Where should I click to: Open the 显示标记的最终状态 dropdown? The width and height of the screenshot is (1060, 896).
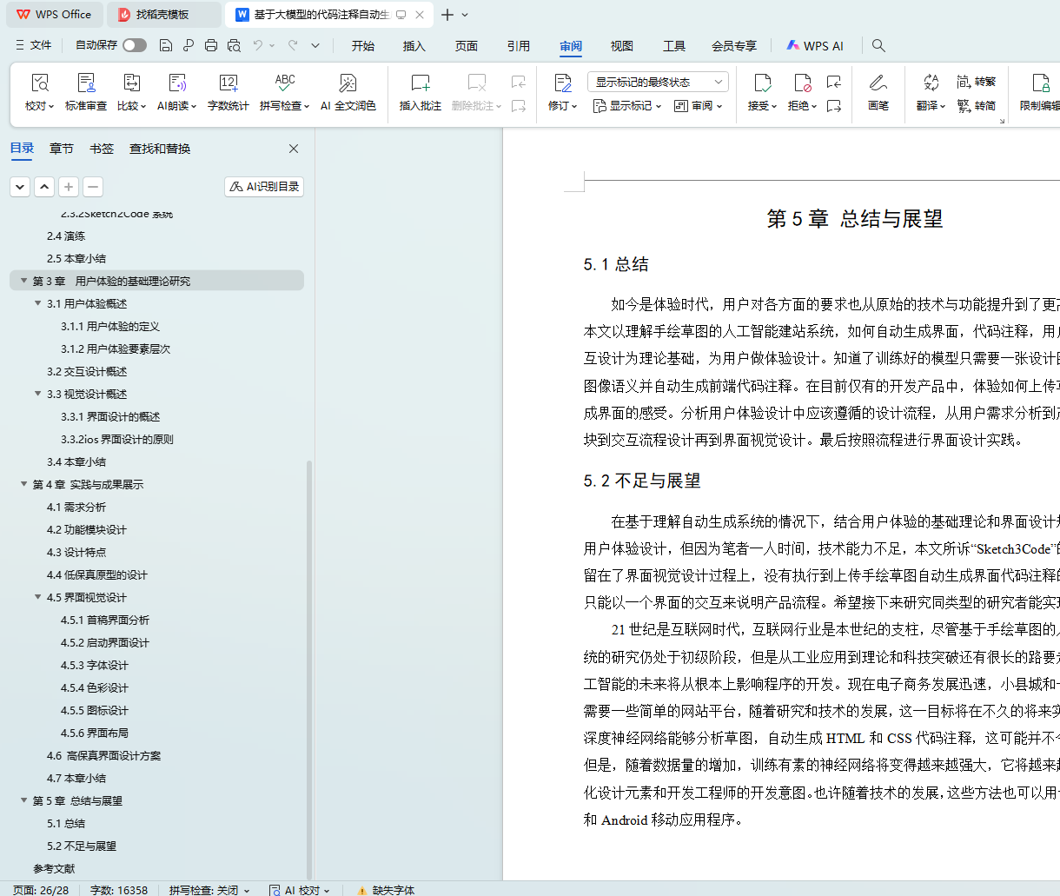point(658,82)
